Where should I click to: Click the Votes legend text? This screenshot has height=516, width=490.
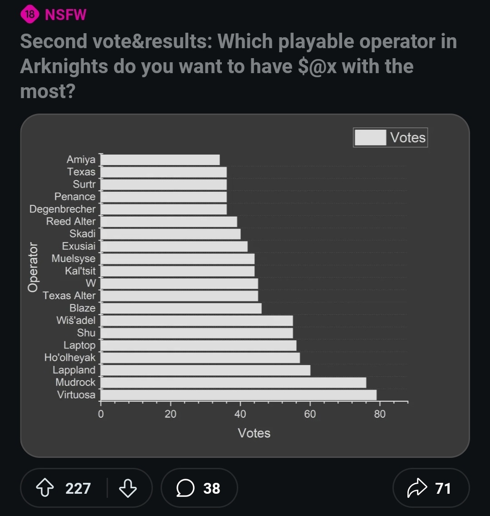(408, 138)
